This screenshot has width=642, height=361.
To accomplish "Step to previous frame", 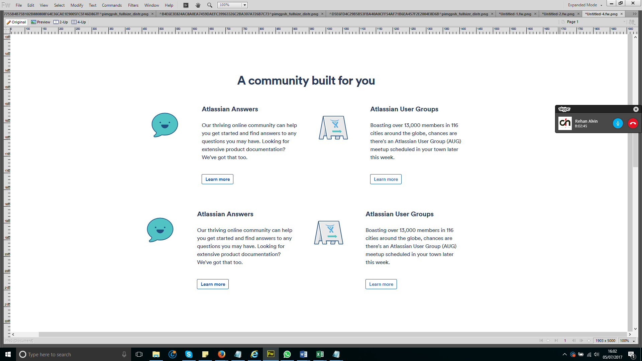I will tap(574, 341).
